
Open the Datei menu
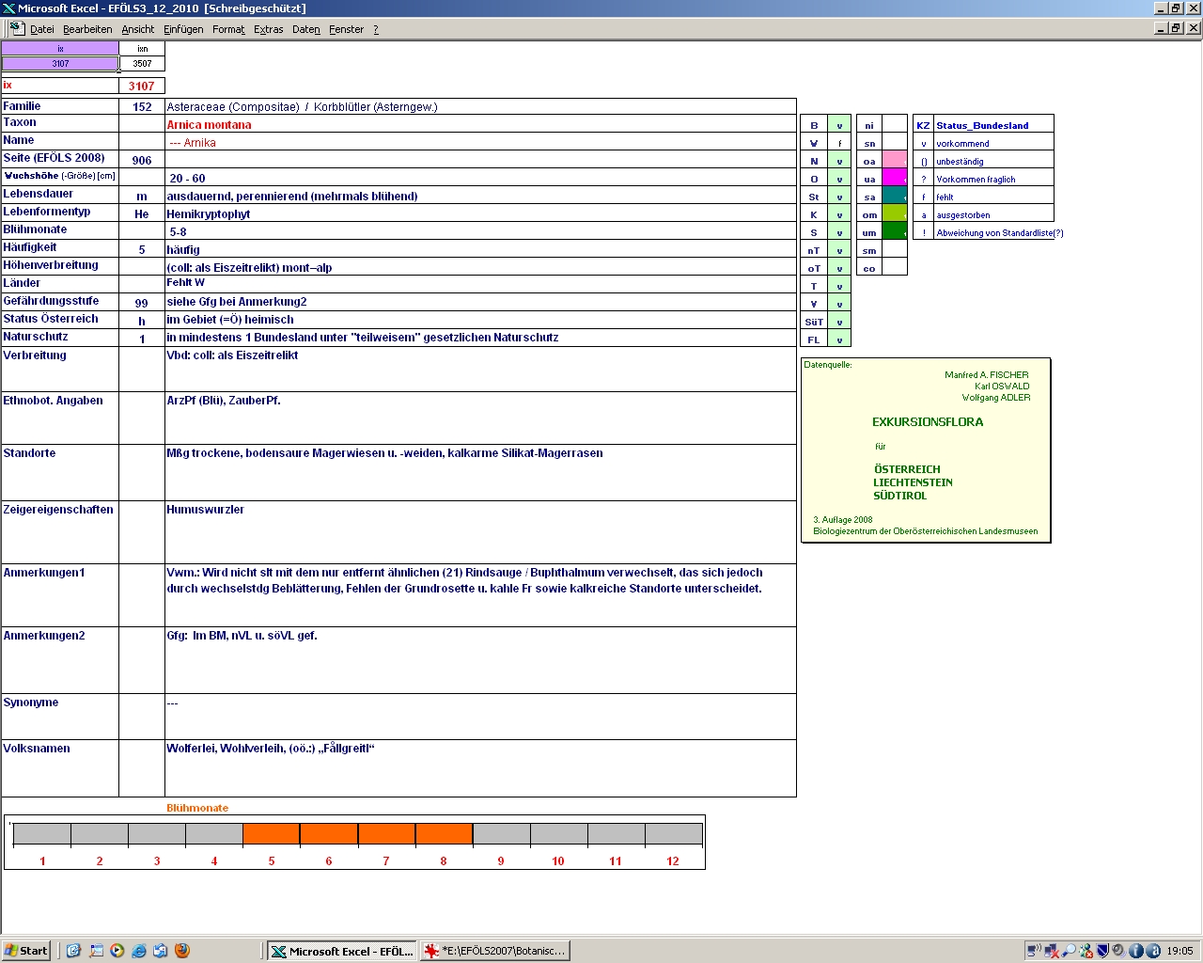tap(42, 29)
